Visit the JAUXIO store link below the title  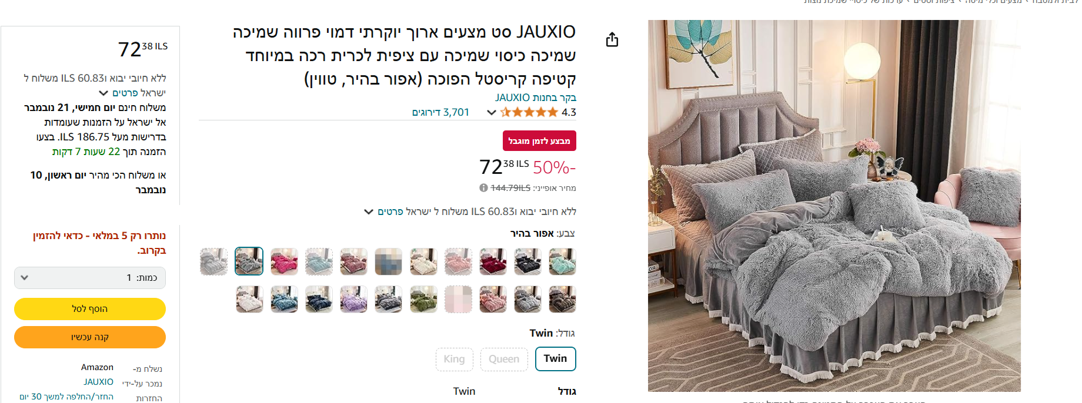(536, 98)
